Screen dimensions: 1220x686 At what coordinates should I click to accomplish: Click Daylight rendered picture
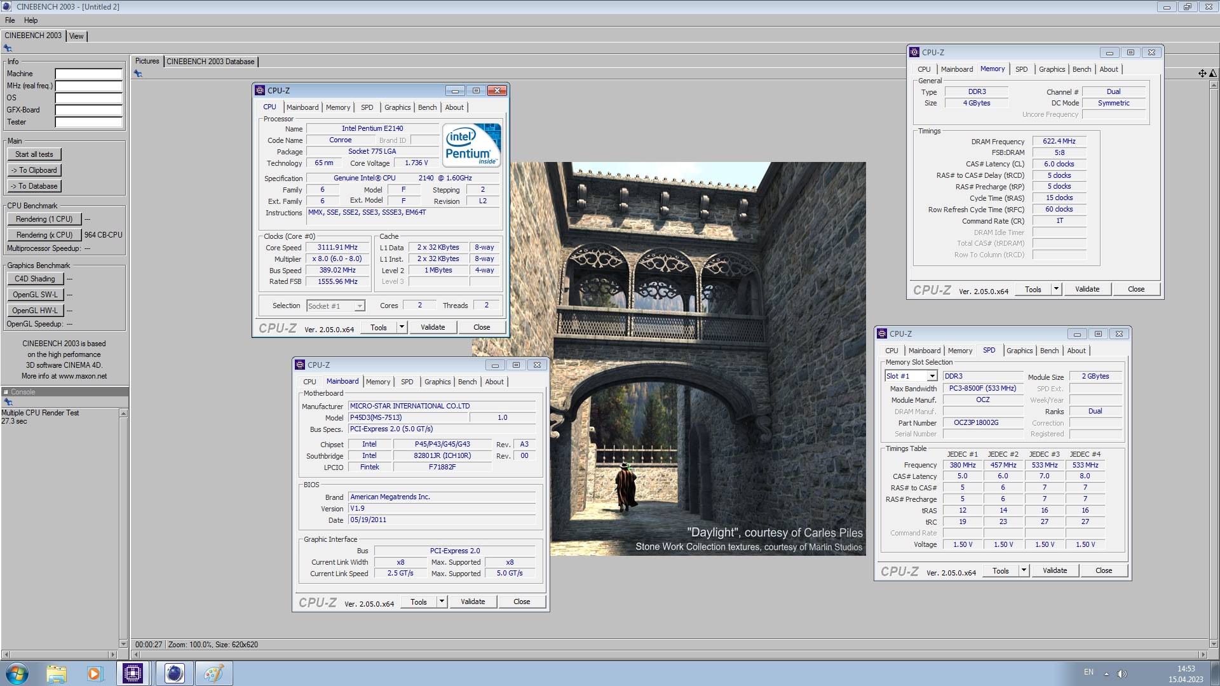668,359
